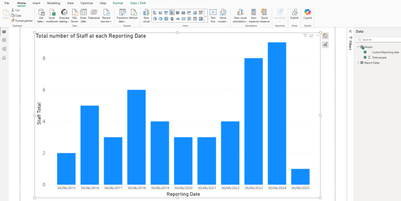Select the pie chart visual type

(x=155, y=19)
